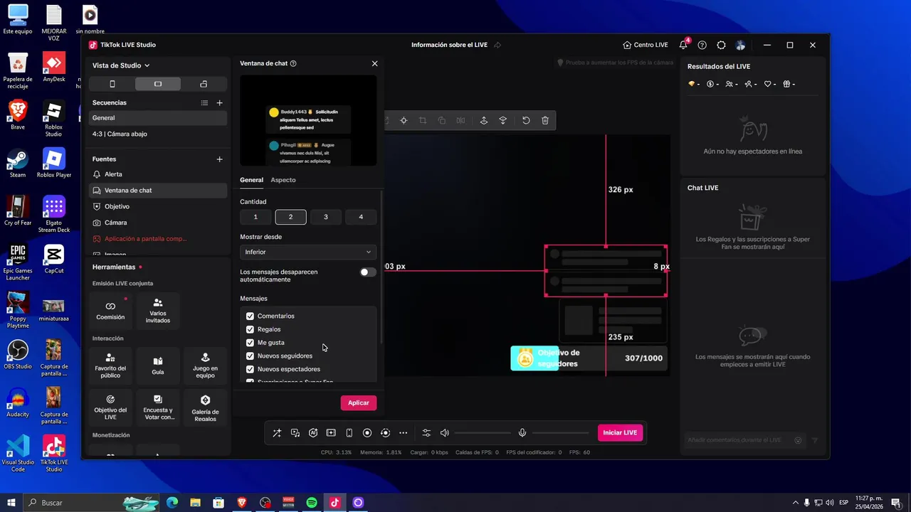Select the 4:3 Cámara abajo scene
This screenshot has height=512, width=911.
coord(158,134)
